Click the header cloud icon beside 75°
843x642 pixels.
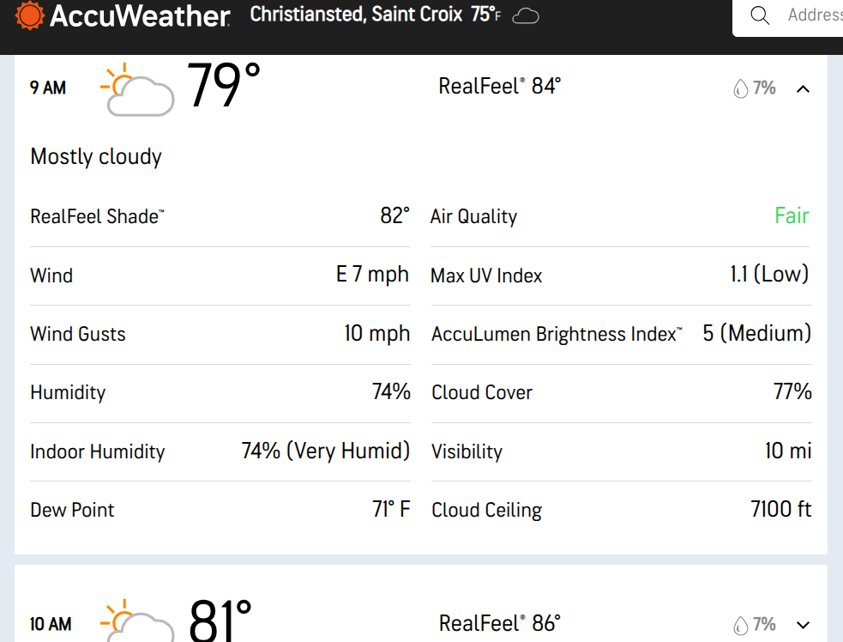pyautogui.click(x=526, y=16)
